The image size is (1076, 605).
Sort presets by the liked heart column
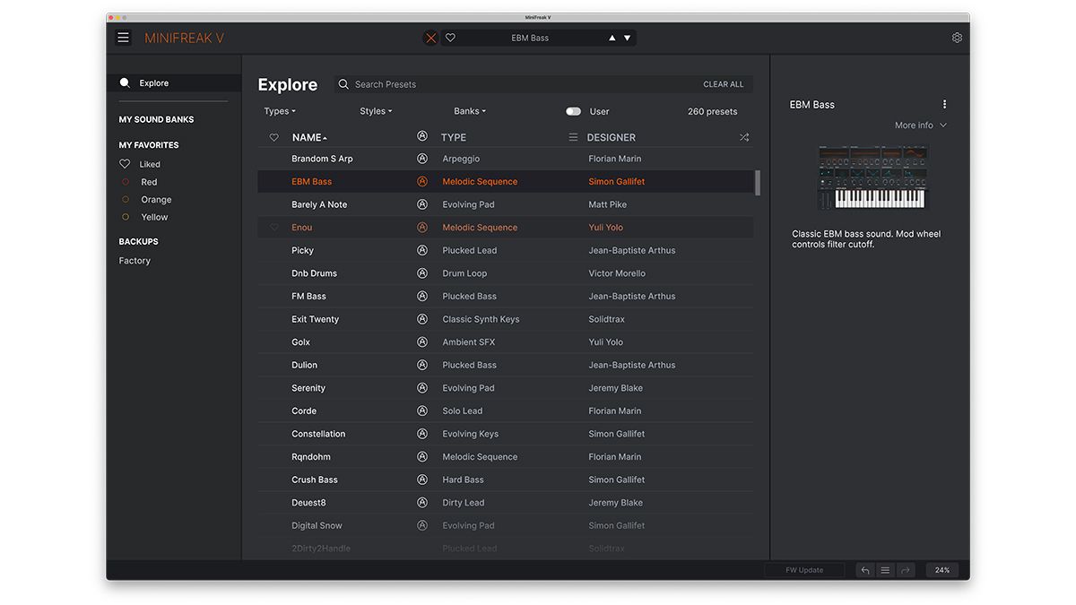(x=274, y=137)
